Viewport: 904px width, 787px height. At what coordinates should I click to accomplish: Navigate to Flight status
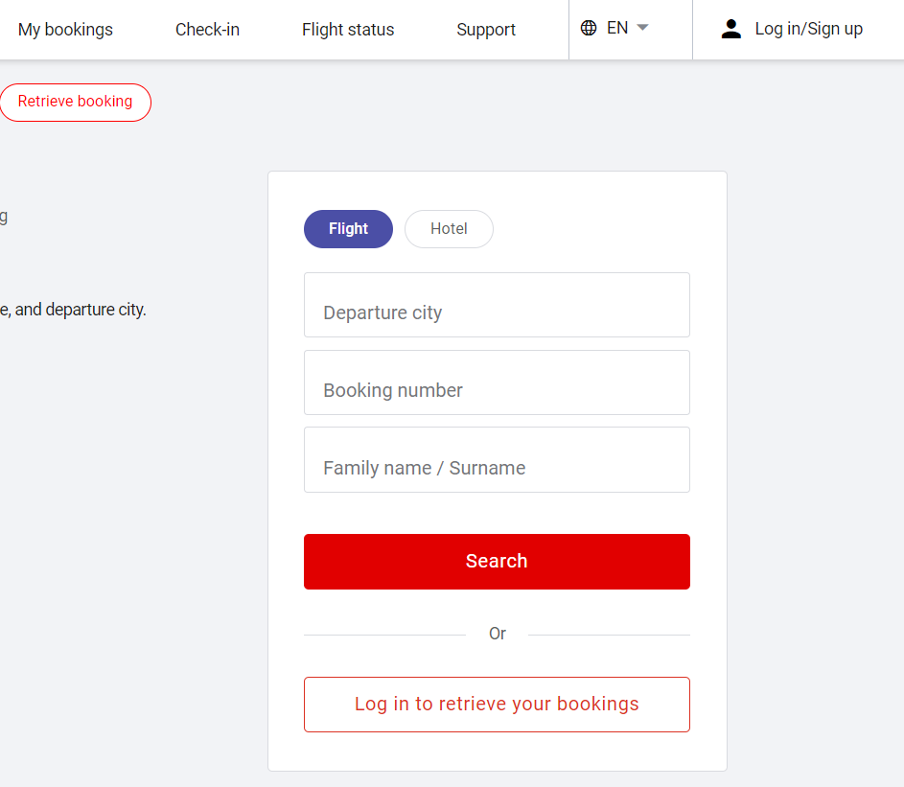click(x=348, y=30)
